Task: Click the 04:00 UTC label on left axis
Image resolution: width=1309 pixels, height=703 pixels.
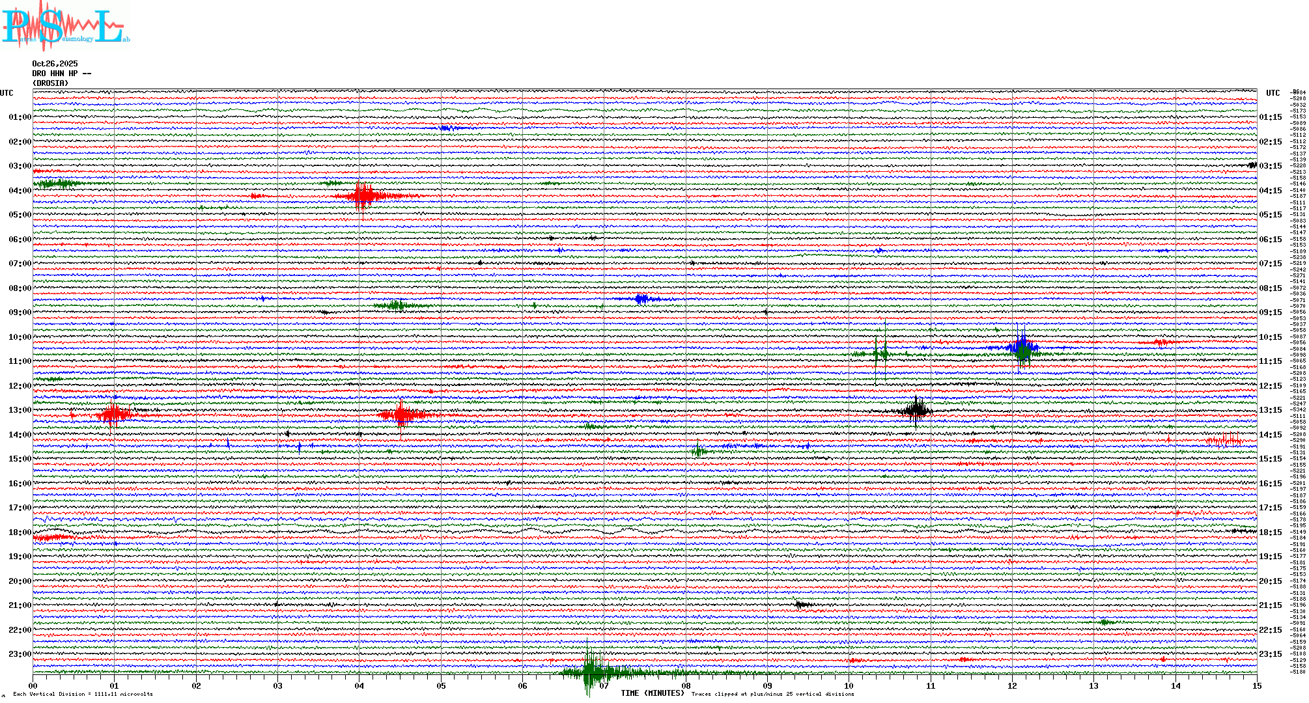Action: (20, 191)
